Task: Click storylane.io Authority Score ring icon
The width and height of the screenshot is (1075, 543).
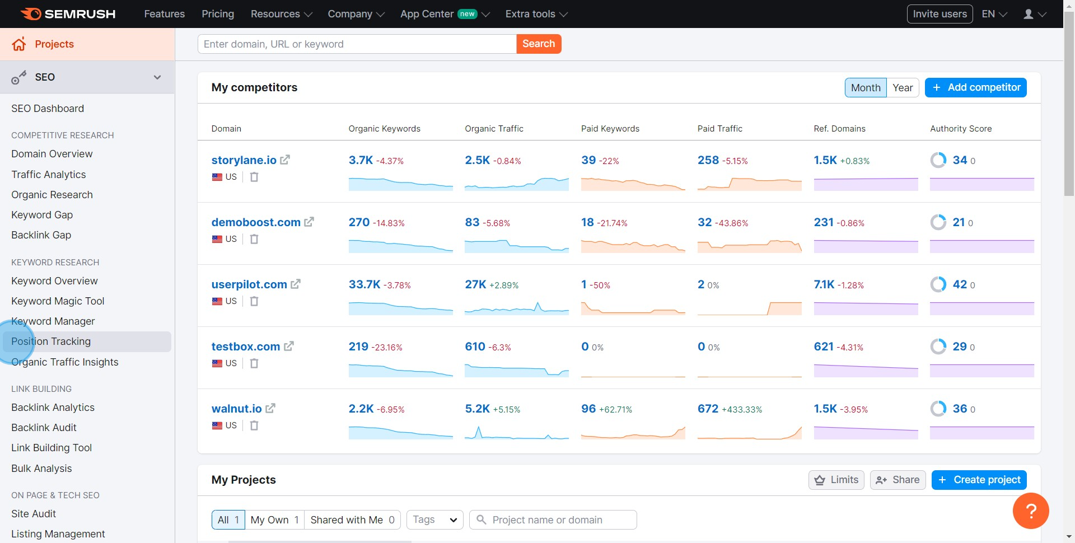Action: pos(938,160)
